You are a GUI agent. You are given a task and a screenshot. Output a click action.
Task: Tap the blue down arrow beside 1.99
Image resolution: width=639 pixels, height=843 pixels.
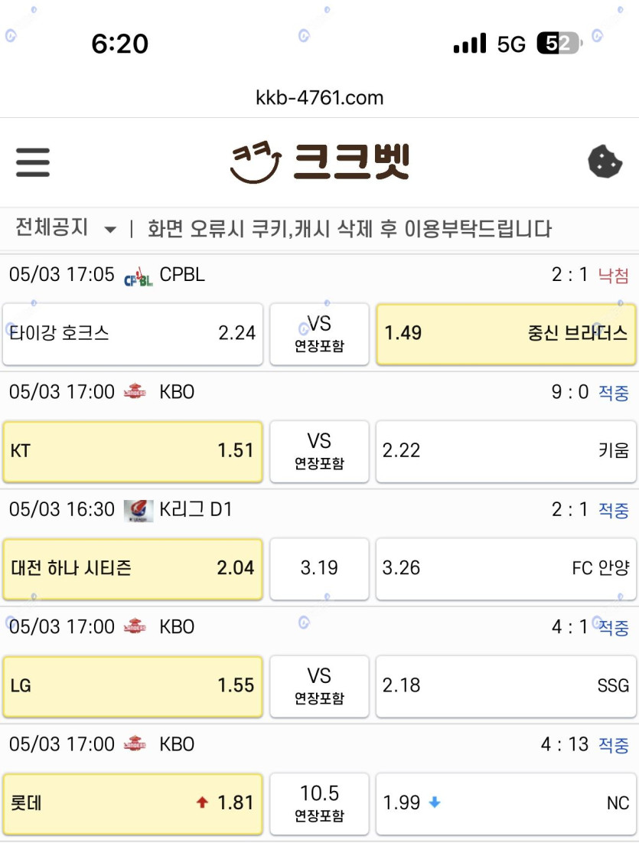coord(435,802)
